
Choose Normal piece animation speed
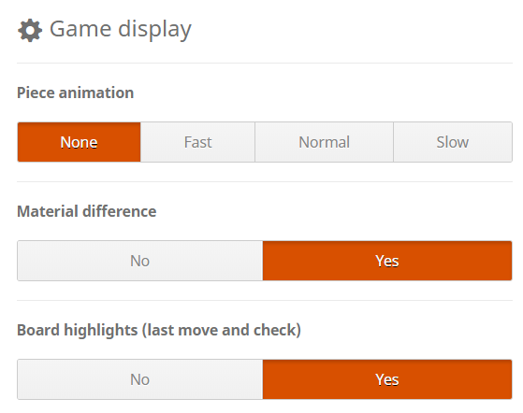pos(325,142)
